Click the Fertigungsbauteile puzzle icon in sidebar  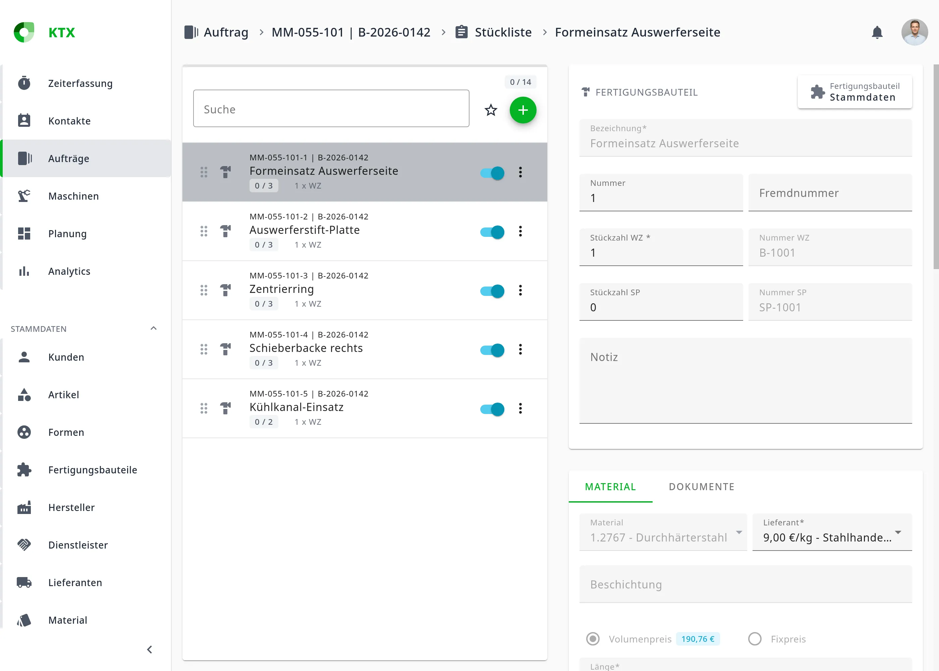(x=24, y=470)
